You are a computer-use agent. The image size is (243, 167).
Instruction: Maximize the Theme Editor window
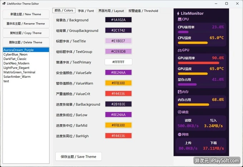(227, 4)
